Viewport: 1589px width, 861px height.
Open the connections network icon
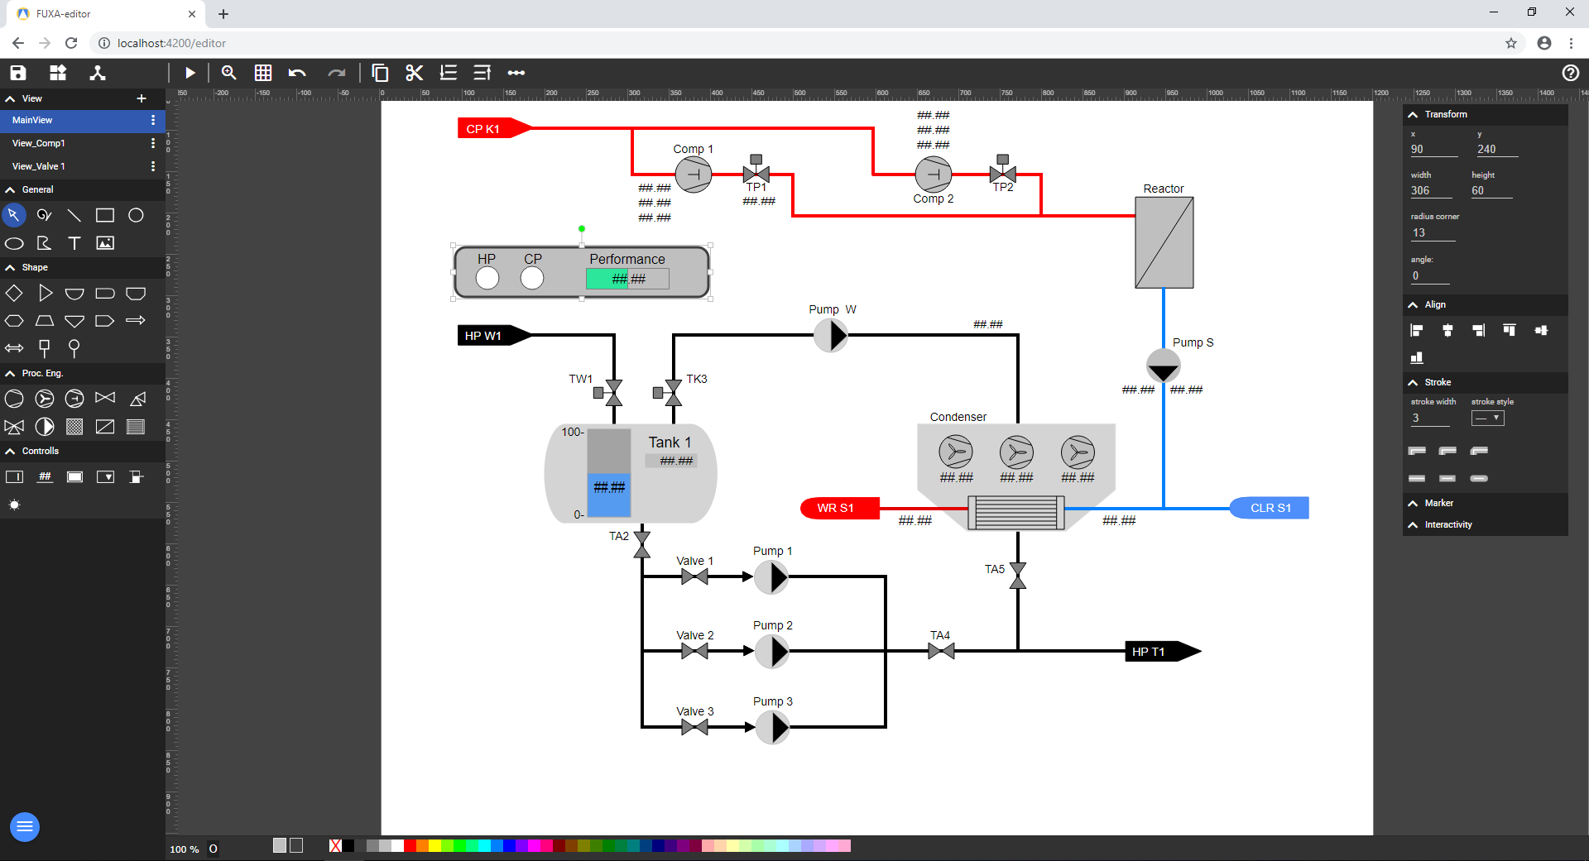click(98, 73)
